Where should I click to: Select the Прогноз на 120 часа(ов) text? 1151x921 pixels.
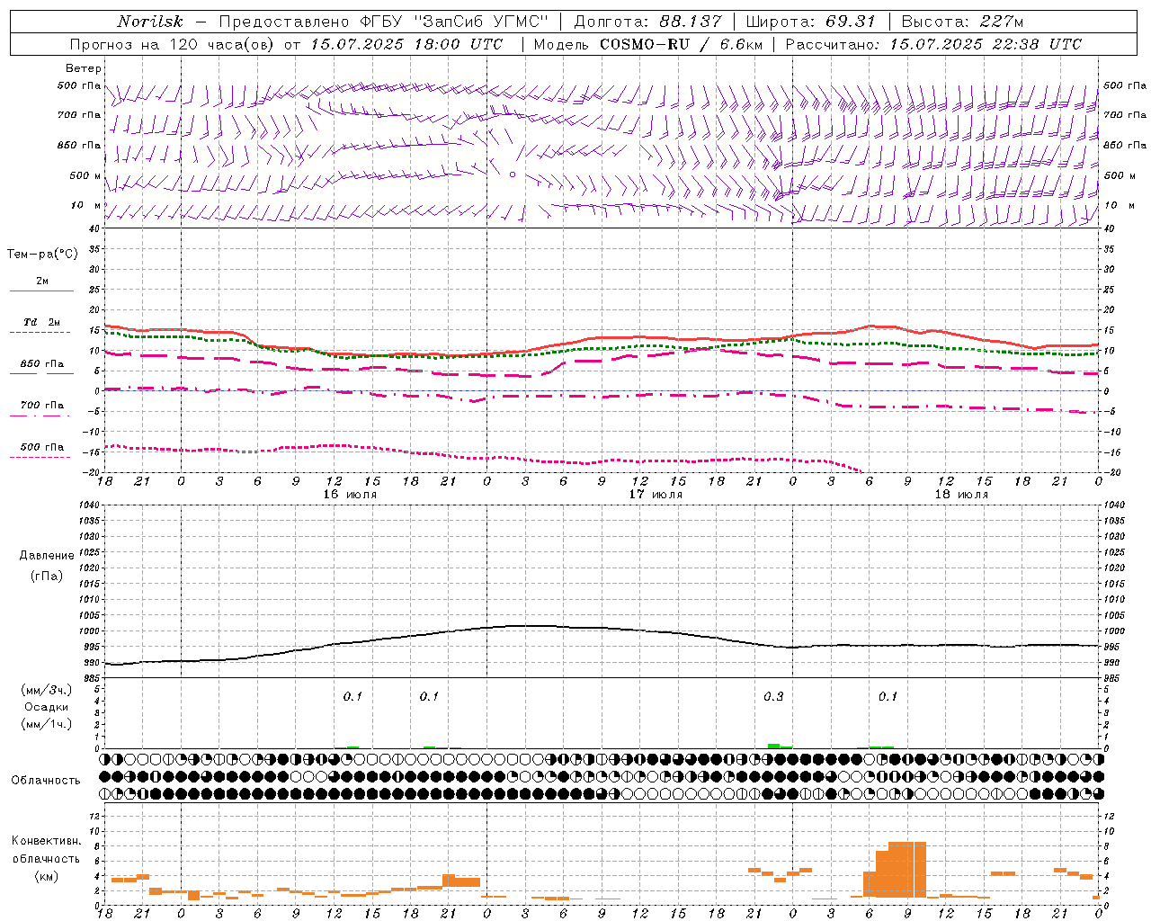click(174, 44)
